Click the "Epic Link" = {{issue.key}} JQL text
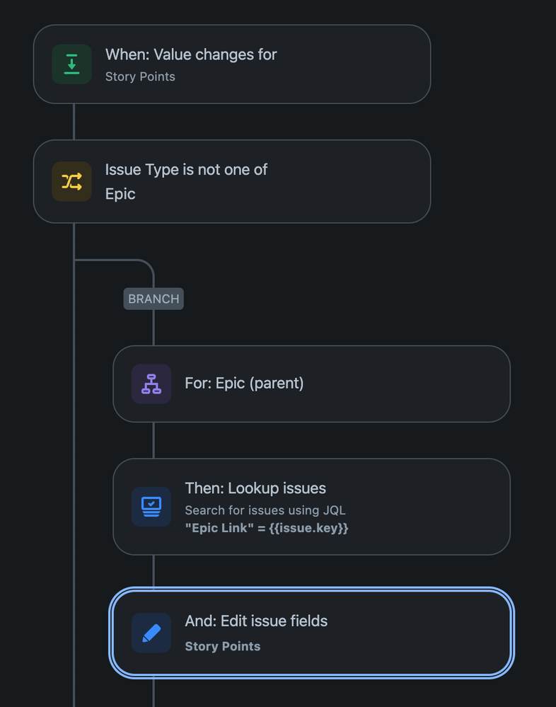 click(267, 528)
